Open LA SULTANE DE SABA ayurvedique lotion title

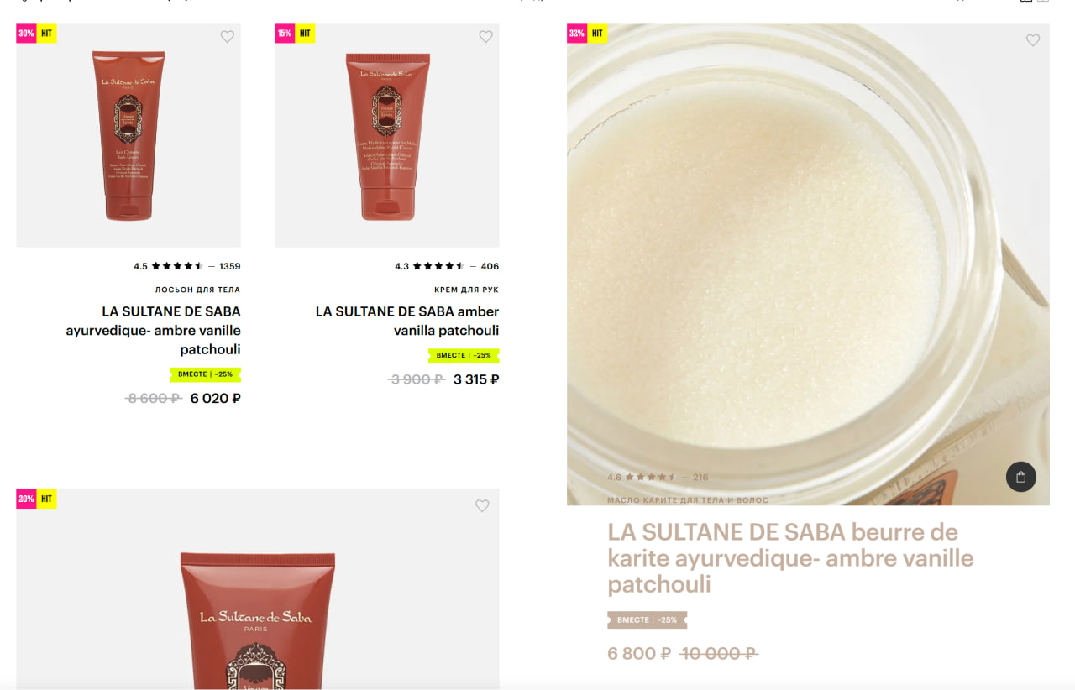point(154,330)
